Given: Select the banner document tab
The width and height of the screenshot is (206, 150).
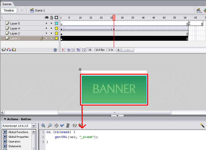Looking at the screenshot, I should click(7, 4).
